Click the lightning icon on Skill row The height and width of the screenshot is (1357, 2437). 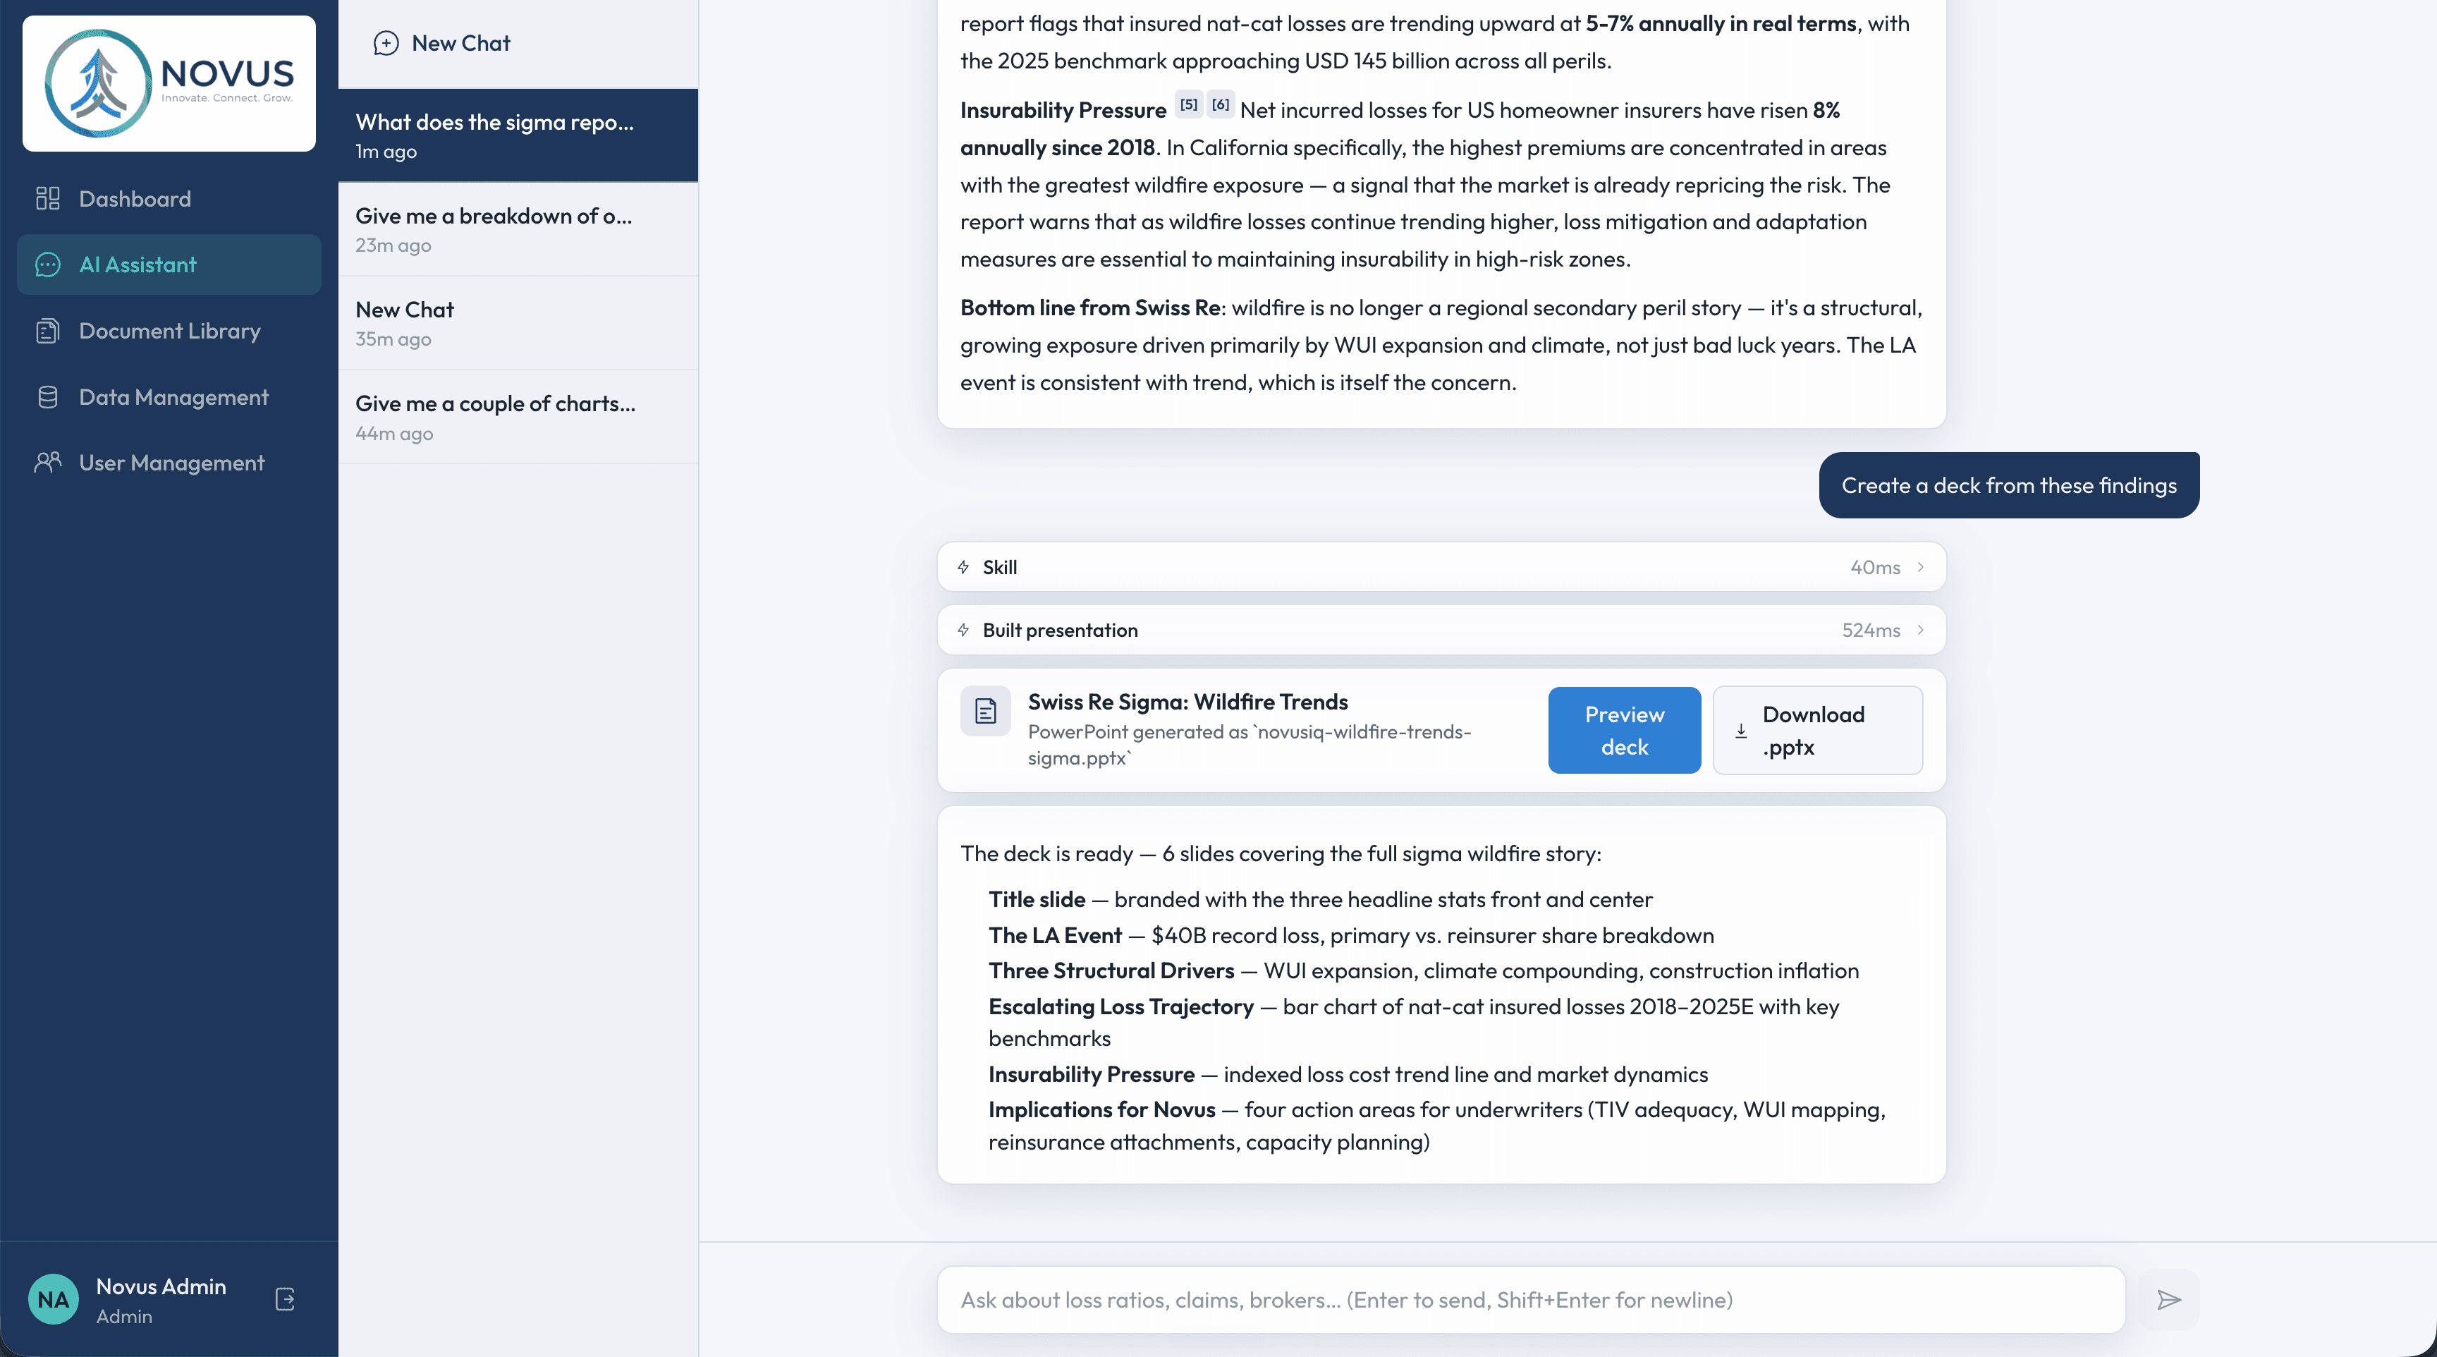point(963,567)
